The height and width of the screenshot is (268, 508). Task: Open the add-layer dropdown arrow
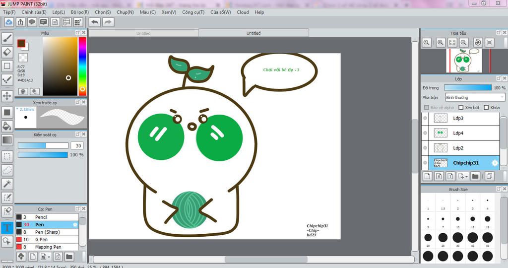click(x=466, y=176)
